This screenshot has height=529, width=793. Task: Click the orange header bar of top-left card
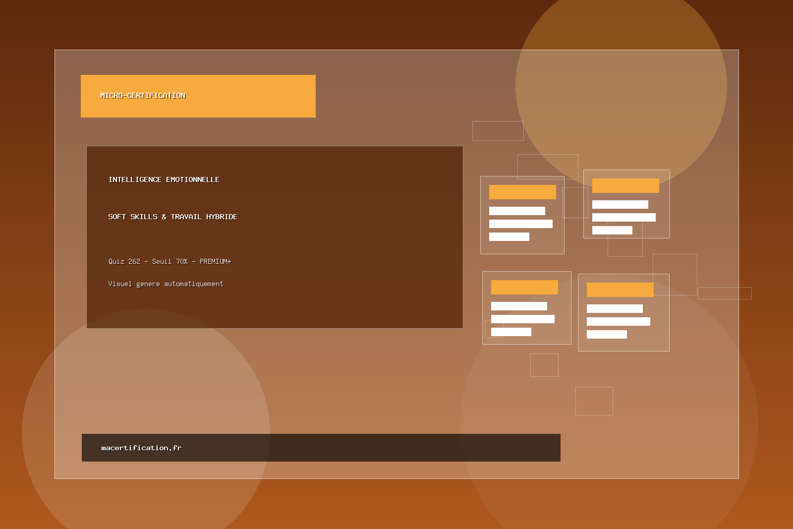(x=522, y=192)
